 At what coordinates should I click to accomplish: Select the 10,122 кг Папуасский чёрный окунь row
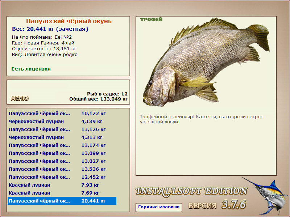click(x=62, y=114)
